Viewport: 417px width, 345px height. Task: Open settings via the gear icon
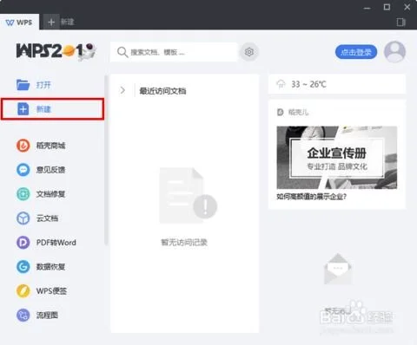(x=249, y=52)
